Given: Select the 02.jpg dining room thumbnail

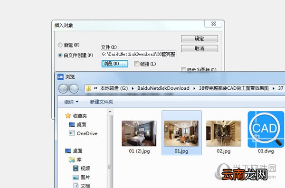Looking at the screenshot, I should tap(223, 133).
